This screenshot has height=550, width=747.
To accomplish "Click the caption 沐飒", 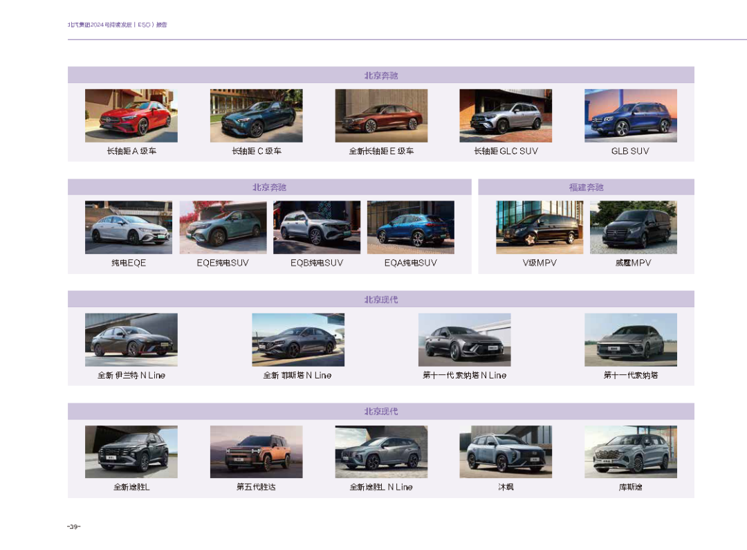I will [x=506, y=487].
